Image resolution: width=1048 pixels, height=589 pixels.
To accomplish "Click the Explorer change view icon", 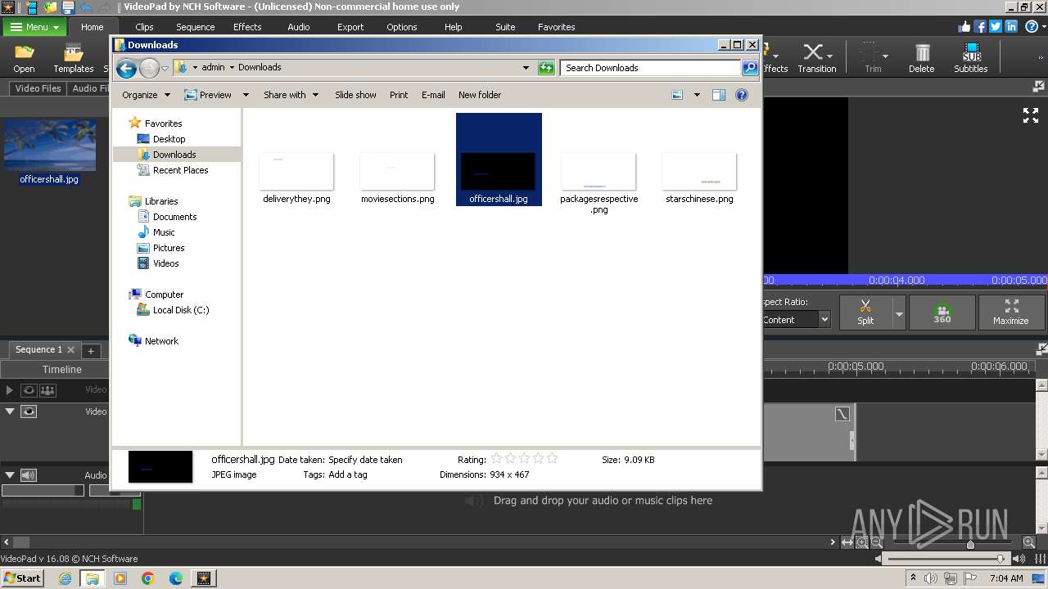I will point(677,95).
